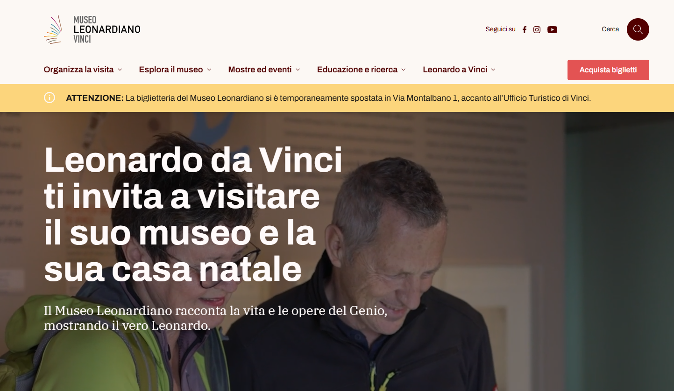Click the Museo Leonardiano Vinci logo
674x391 pixels.
click(x=92, y=29)
